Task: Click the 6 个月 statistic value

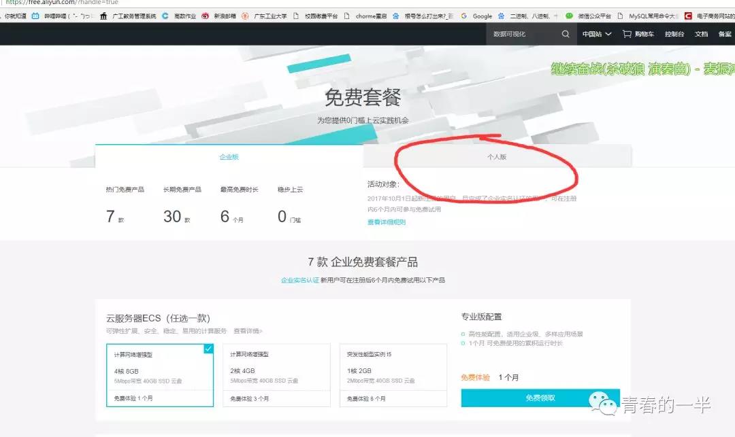Action: 231,217
